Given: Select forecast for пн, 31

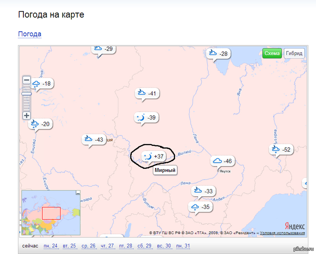Looking at the screenshot, I should [183, 246].
